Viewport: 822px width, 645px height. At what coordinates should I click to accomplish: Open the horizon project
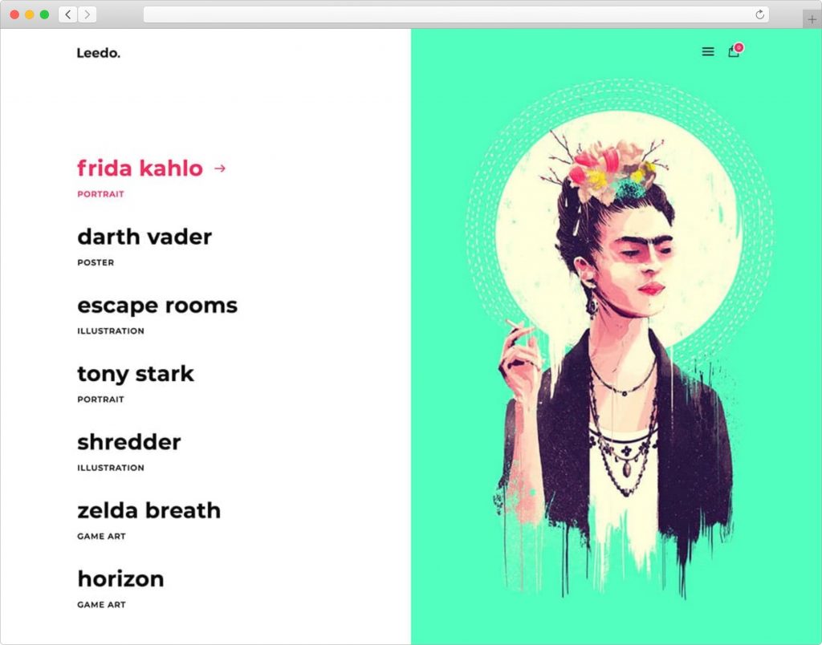(120, 579)
